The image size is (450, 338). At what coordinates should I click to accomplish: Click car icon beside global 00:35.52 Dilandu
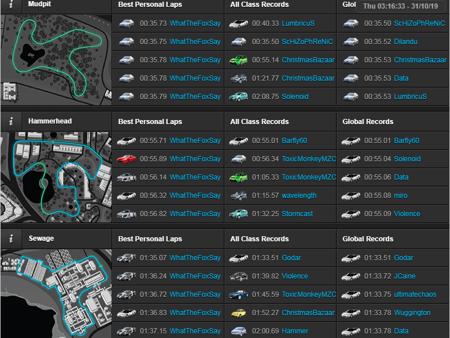pos(351,42)
